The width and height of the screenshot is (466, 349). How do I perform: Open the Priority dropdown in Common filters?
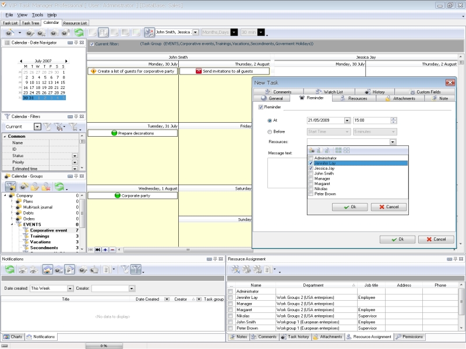pyautogui.click(x=75, y=162)
